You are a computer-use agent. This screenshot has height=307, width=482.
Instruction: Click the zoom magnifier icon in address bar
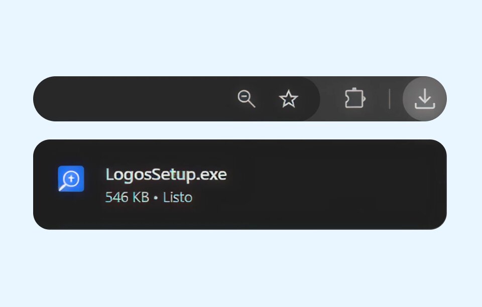point(246,98)
